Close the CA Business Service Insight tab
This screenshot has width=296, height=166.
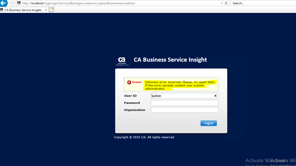point(46,10)
